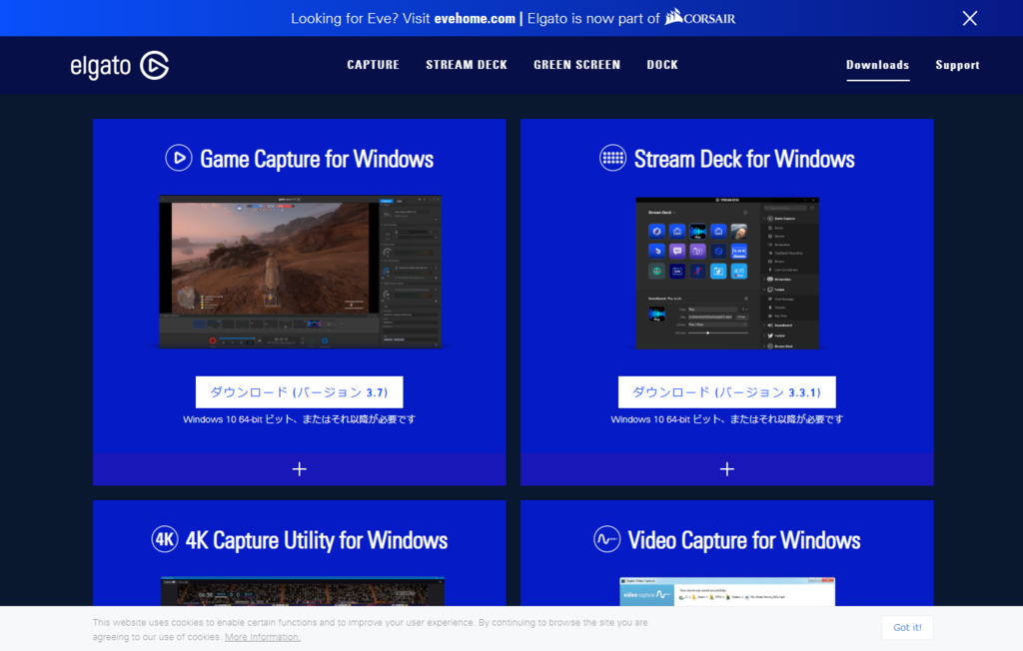
Task: Click the Game Capture play icon
Action: pos(179,158)
